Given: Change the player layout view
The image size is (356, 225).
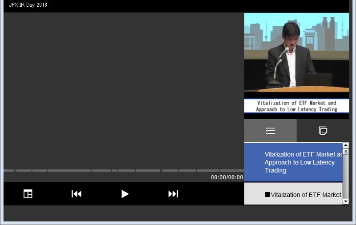Looking at the screenshot, I should pyautogui.click(x=28, y=194).
